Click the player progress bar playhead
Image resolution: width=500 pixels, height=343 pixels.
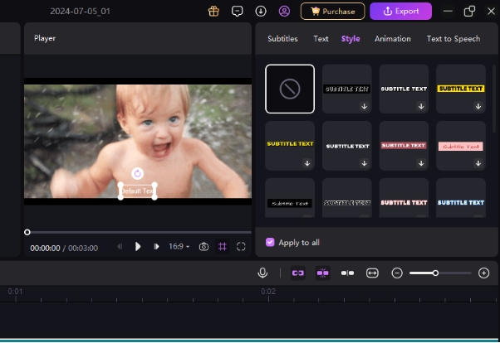pos(27,232)
